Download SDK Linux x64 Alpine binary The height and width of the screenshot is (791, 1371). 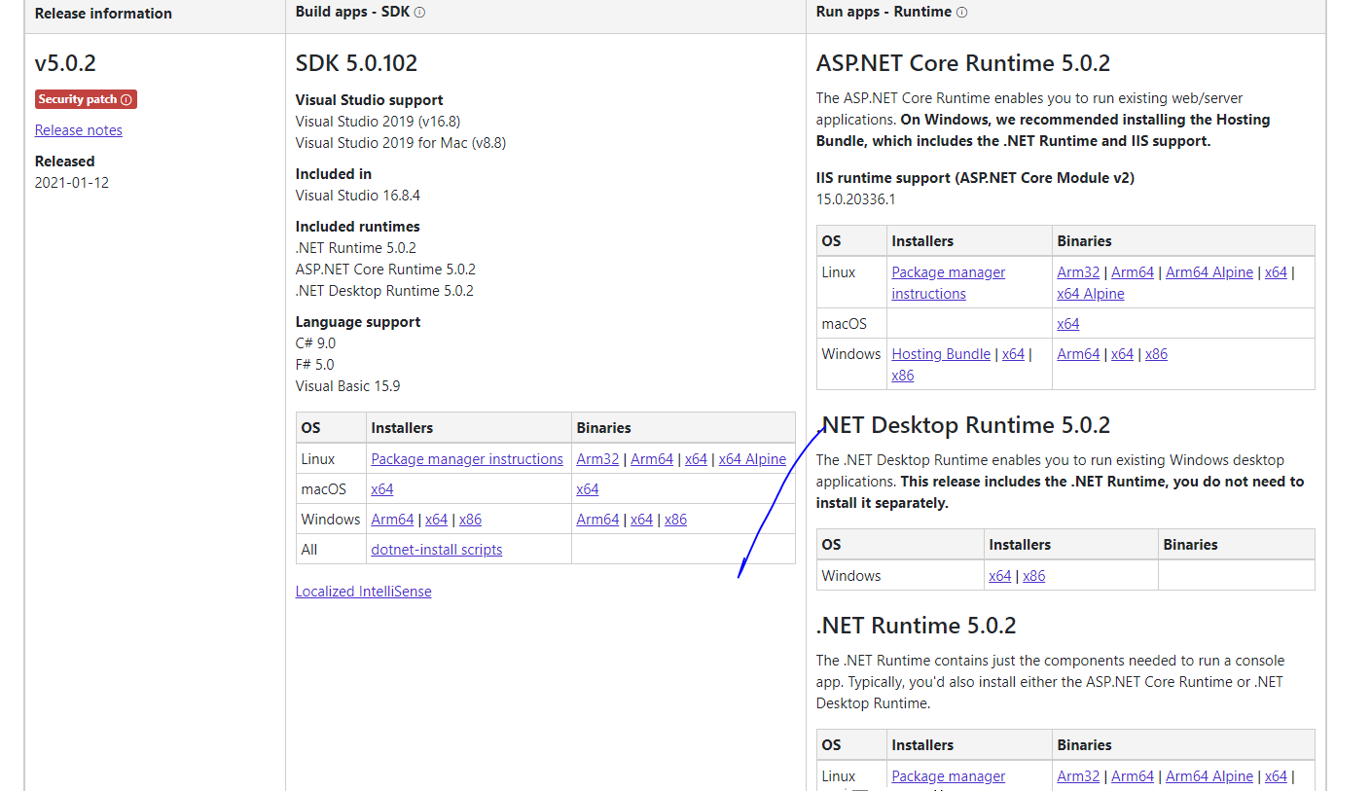pos(752,459)
